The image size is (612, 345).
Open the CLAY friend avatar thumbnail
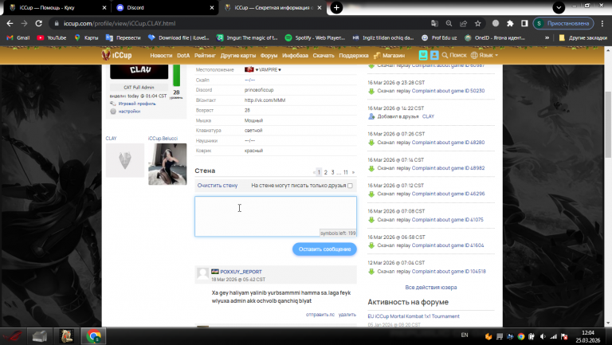tap(125, 160)
